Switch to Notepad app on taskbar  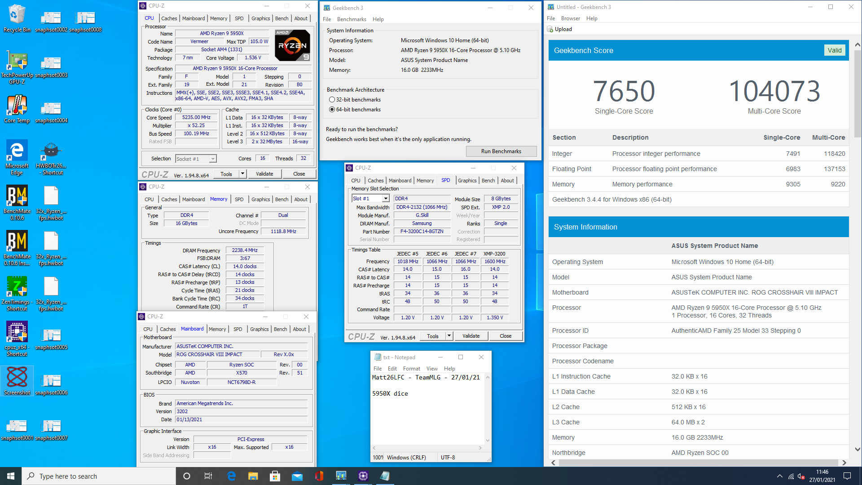coord(385,476)
